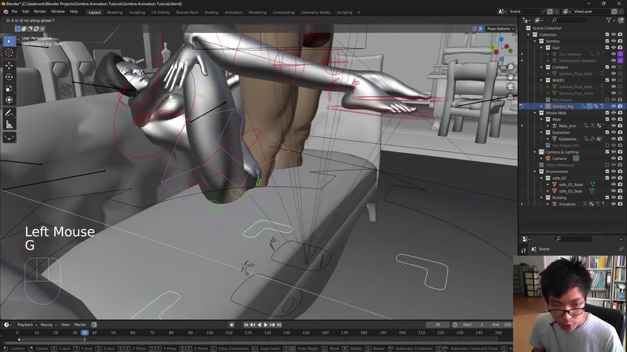627x352 pixels.
Task: Select the Cursor tool in toolbar
Action: [x=9, y=53]
